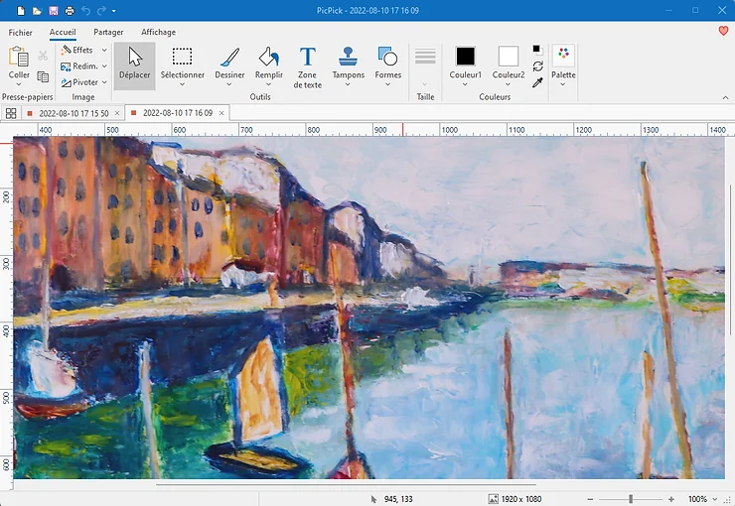Screen dimensions: 735x506
Task: Expand the Tampons options arrow
Action: click(x=348, y=84)
